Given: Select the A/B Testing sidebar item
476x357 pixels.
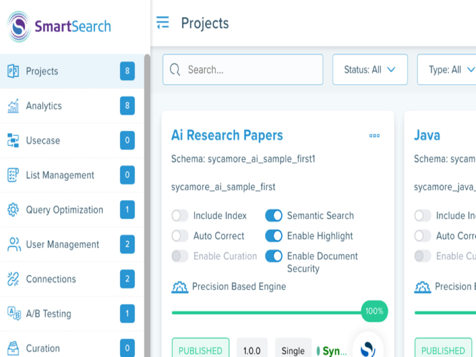Looking at the screenshot, I should point(49,314).
